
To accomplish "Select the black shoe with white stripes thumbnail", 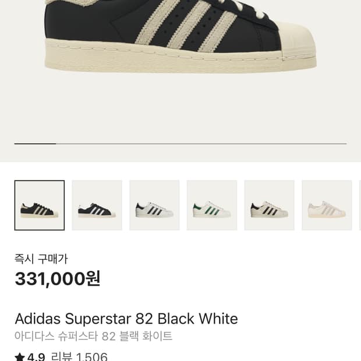I will (x=97, y=206).
